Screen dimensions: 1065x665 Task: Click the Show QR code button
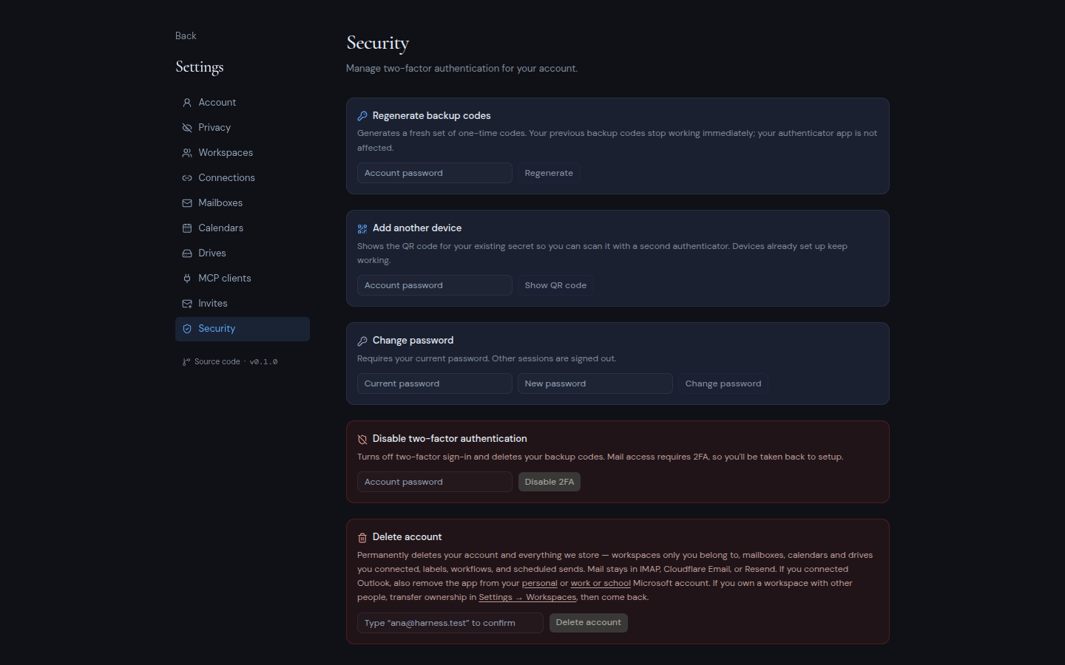tap(555, 285)
